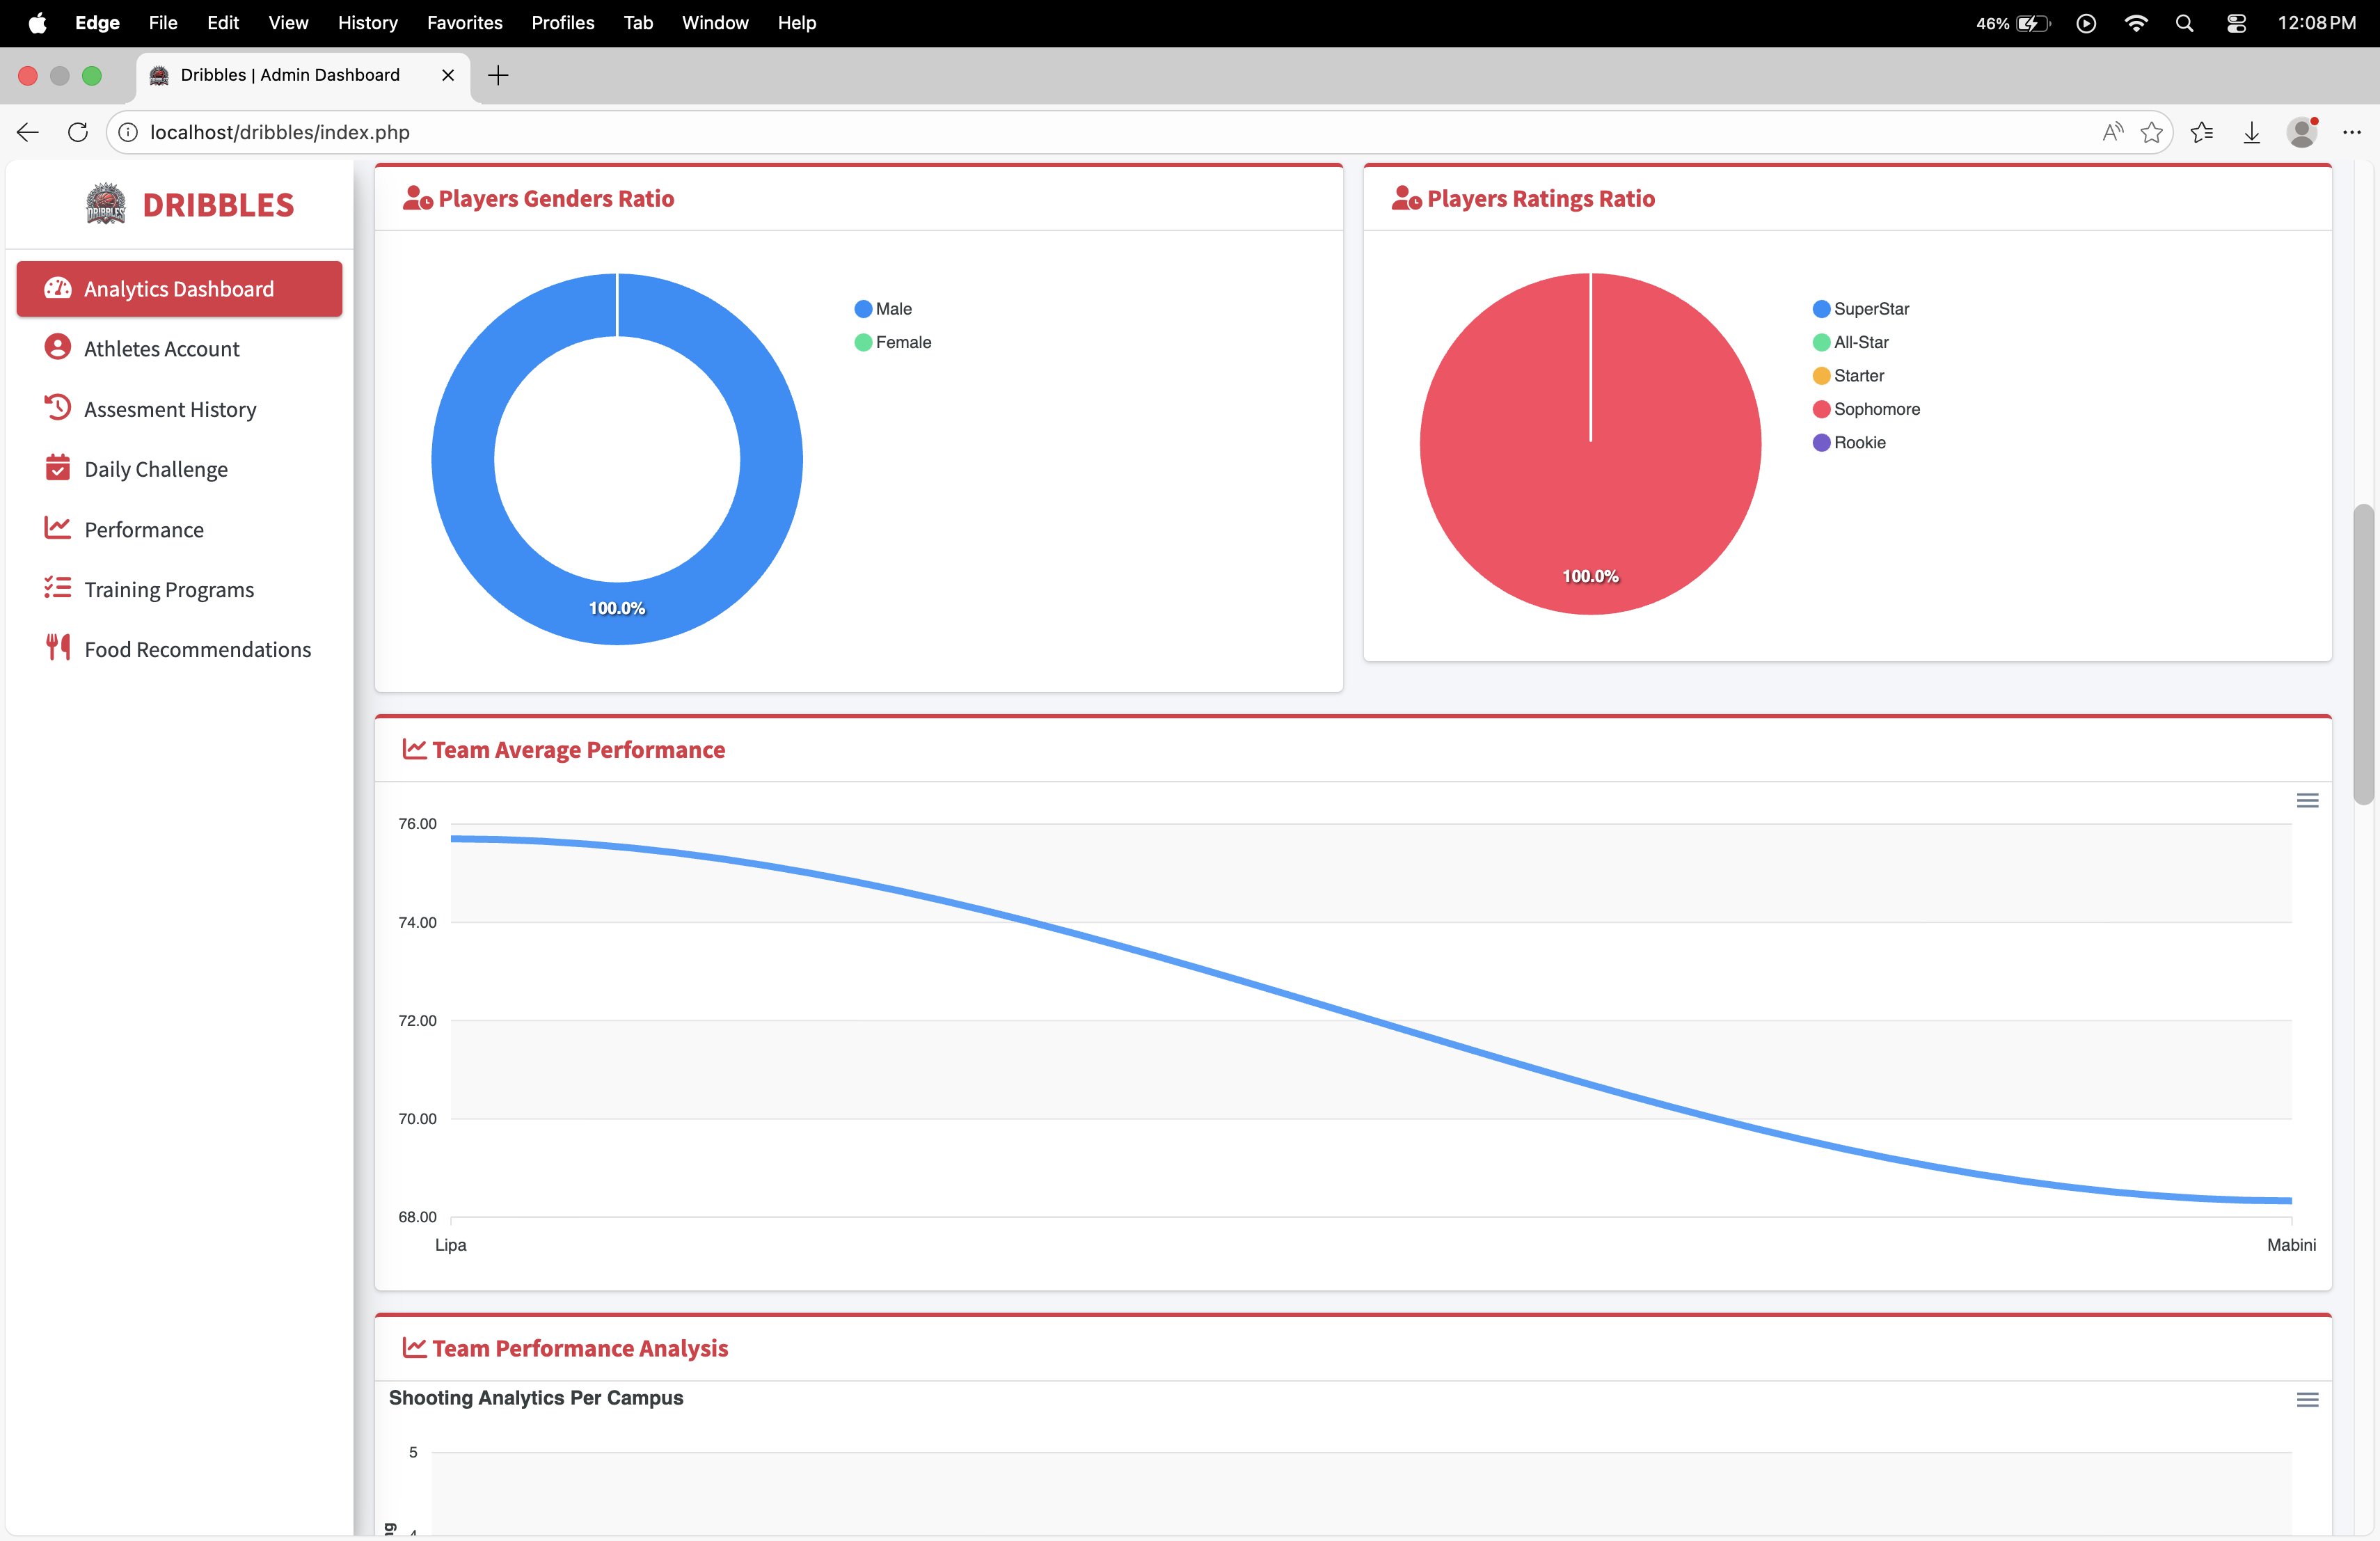
Task: Toggle SuperStar series in ratings legend
Action: [x=1861, y=309]
